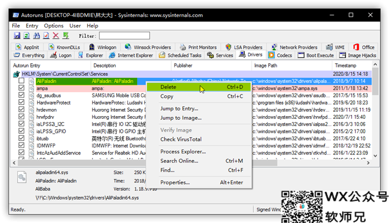
Task: Open the Help menu
Action: [x=92, y=26]
